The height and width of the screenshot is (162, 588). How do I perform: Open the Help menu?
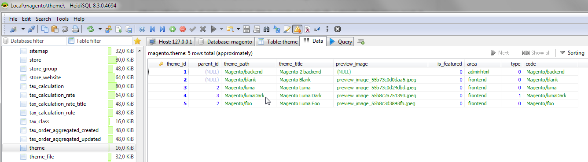(x=79, y=19)
